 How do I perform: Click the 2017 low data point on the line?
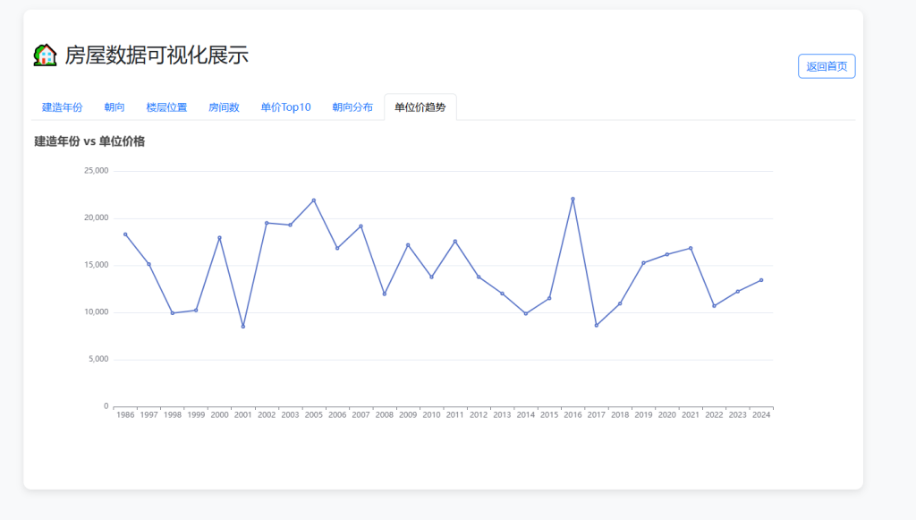click(597, 325)
